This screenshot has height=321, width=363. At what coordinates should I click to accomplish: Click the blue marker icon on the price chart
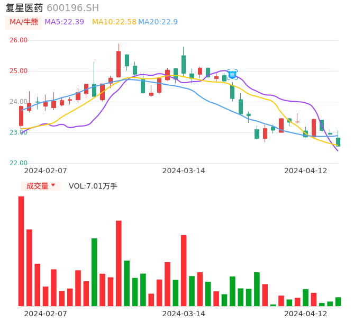232,75
